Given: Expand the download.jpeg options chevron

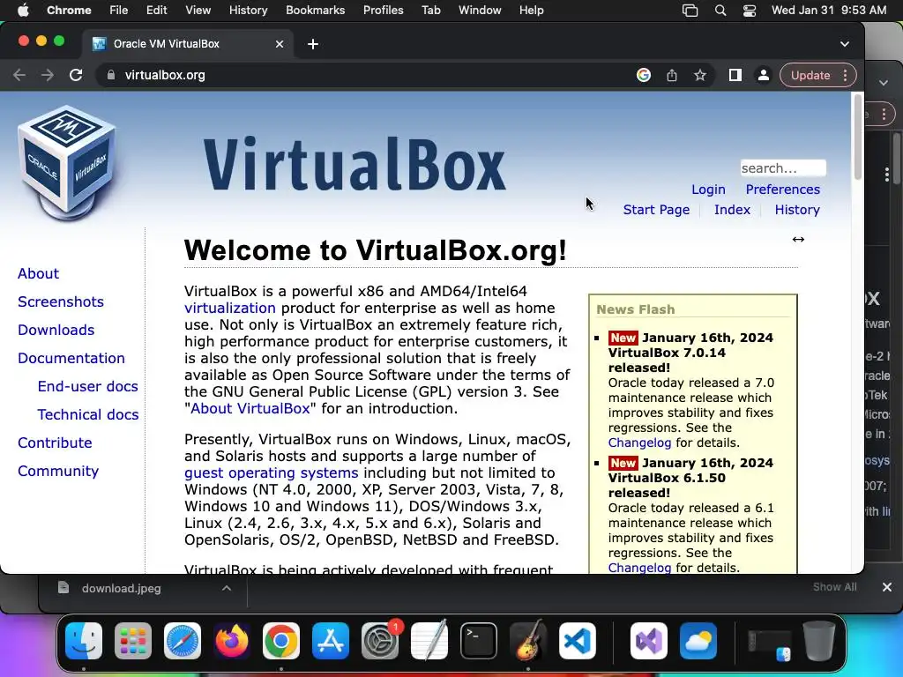Looking at the screenshot, I should 227,588.
